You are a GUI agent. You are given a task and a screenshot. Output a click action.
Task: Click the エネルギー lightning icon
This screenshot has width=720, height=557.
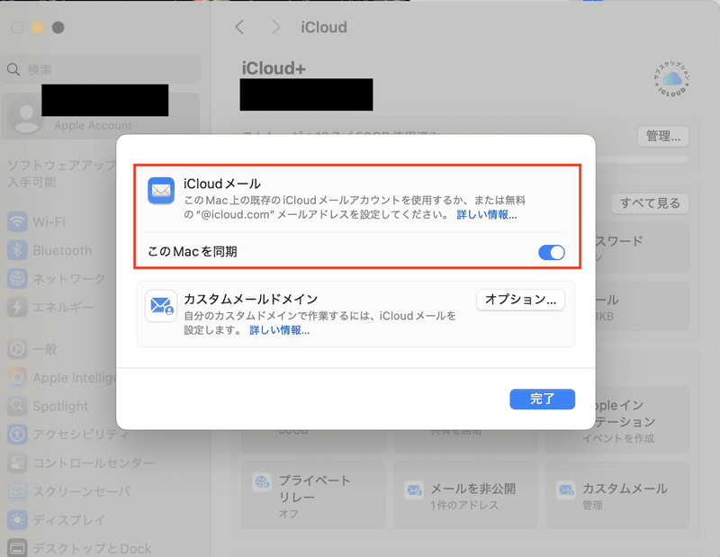17,307
